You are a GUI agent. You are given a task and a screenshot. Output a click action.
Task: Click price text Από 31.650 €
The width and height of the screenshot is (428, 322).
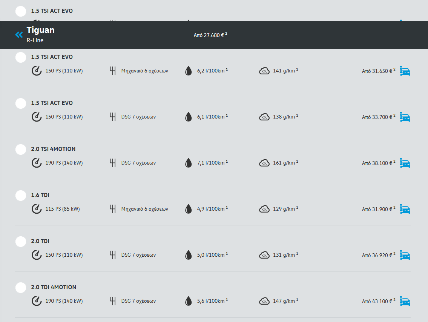pyautogui.click(x=379, y=71)
